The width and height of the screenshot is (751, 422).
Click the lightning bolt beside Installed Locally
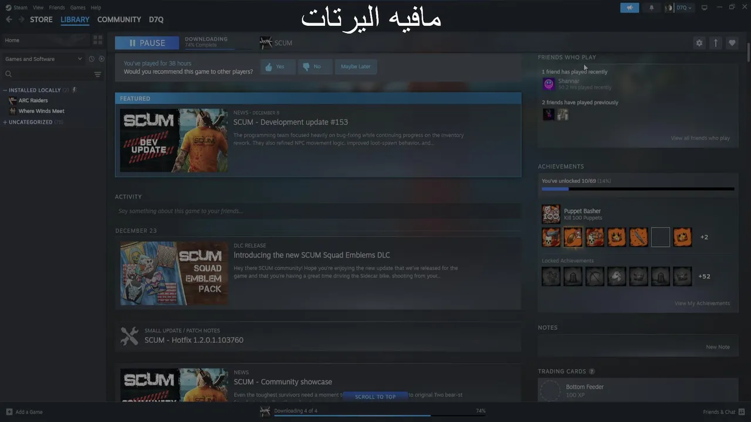(74, 90)
